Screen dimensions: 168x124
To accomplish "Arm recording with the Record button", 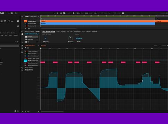I will [61, 13].
